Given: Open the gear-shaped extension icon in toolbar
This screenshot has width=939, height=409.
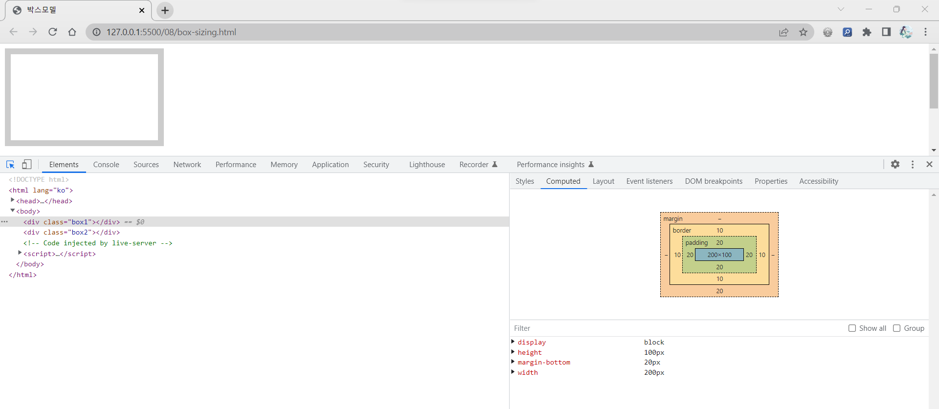Looking at the screenshot, I should click(x=827, y=32).
